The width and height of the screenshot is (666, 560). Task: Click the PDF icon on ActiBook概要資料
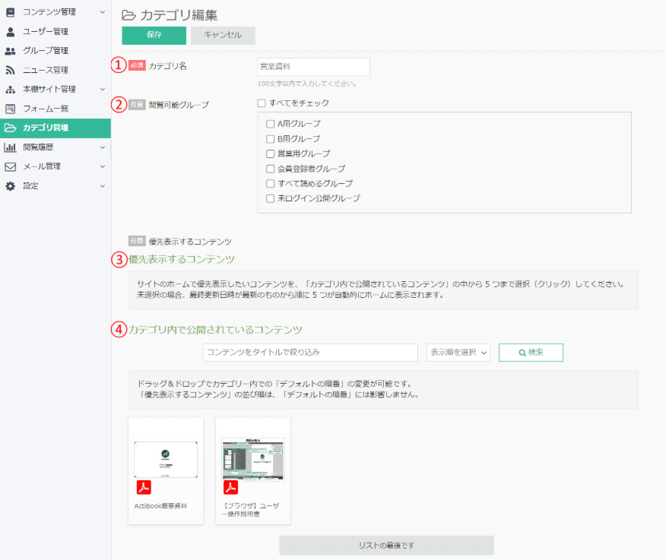[x=144, y=487]
